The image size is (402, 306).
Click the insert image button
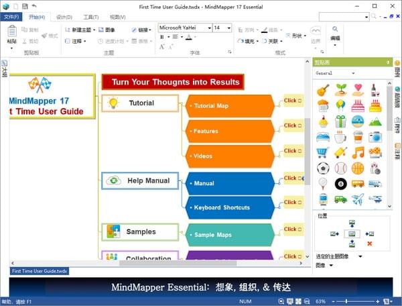click(107, 30)
